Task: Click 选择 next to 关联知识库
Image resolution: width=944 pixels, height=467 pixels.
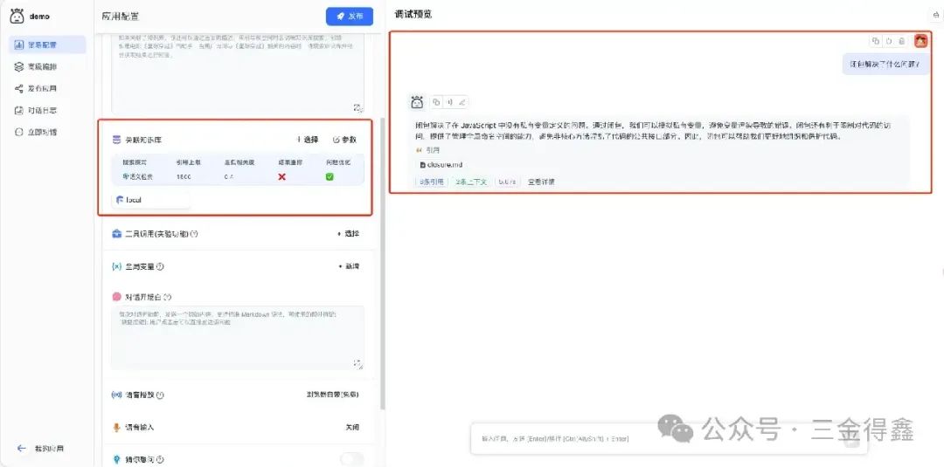Action: click(307, 140)
